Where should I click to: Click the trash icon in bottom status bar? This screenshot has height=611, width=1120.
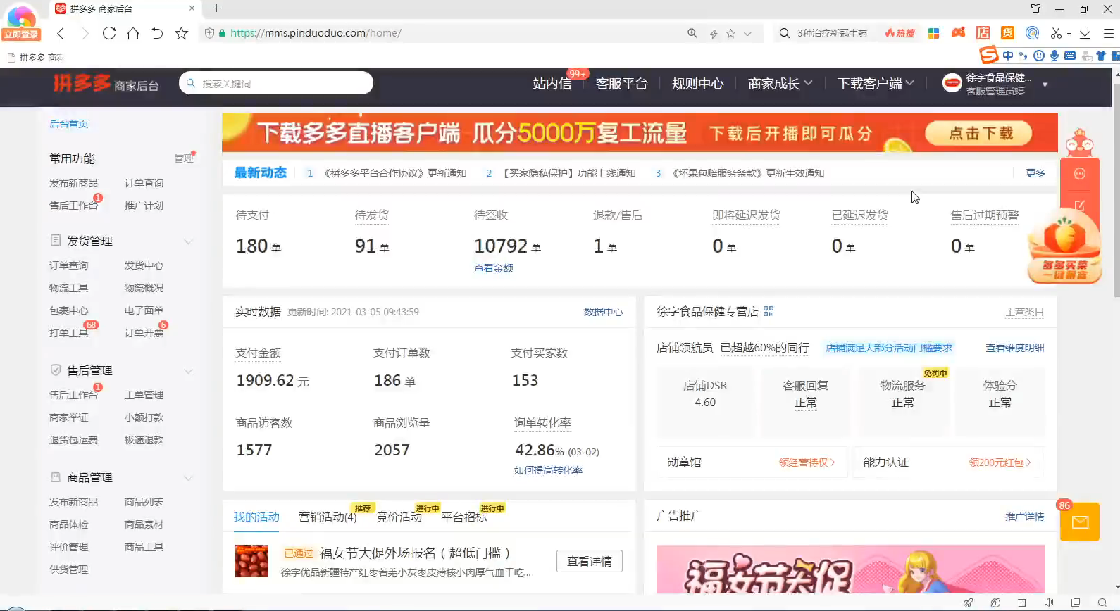coord(1021,603)
